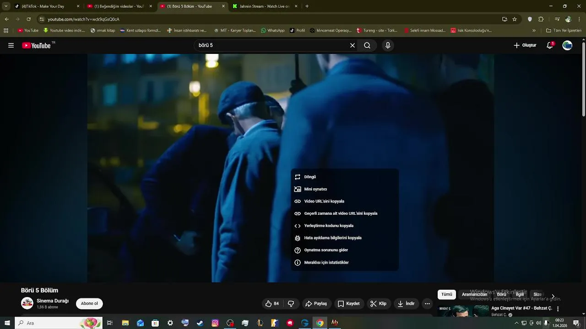Choose Geçerli zamana ait video URL'sini kopyala

(x=345, y=213)
